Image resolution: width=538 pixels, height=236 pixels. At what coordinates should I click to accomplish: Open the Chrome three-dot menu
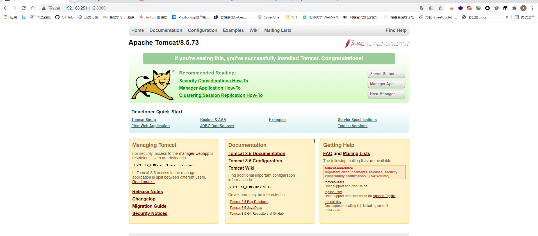click(532, 8)
